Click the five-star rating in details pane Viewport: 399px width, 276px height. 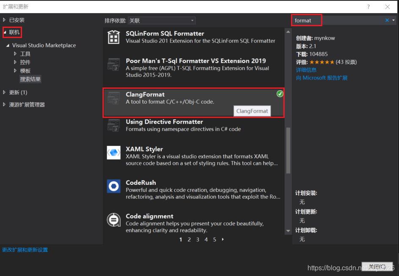pos(321,62)
